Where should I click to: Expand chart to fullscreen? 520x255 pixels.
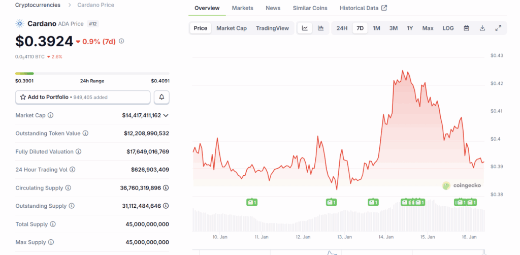click(498, 28)
